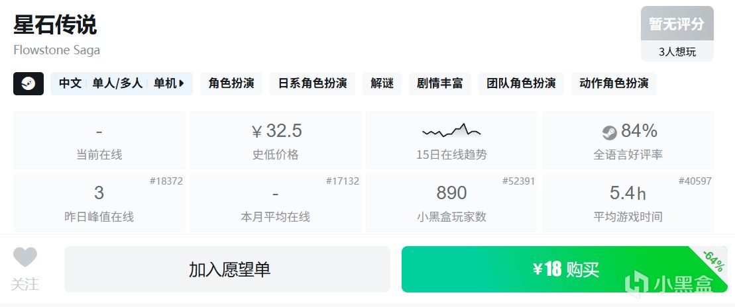The image size is (735, 307).
Task: Open the 剧情丰富 tag
Action: tap(439, 84)
